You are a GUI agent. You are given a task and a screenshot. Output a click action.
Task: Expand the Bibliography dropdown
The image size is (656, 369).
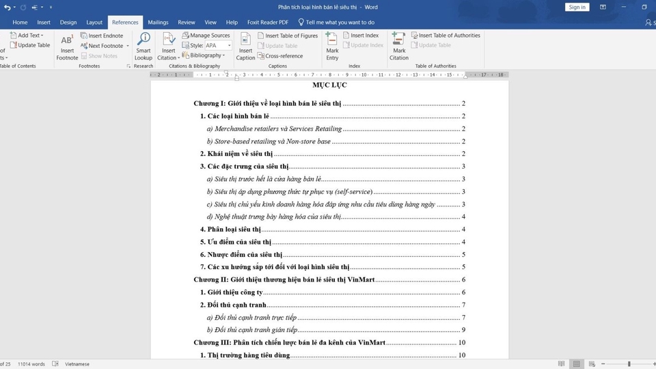click(x=224, y=56)
